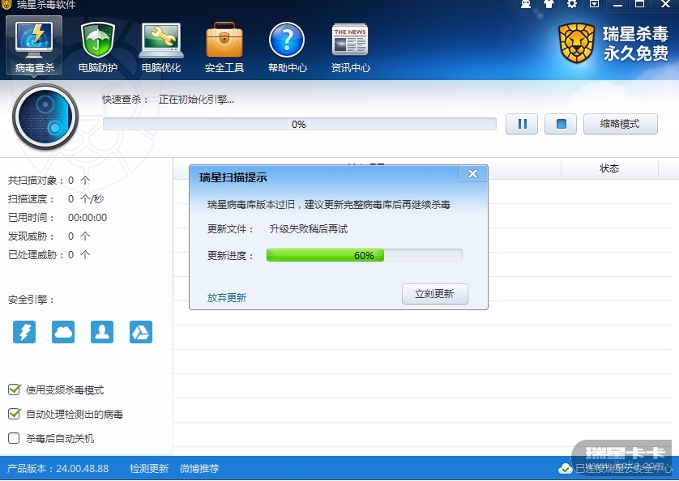This screenshot has height=481, width=679.
Task: Select the lightning bolt security engine icon
Action: click(x=24, y=332)
